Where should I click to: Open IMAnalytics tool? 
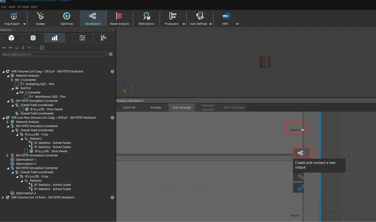click(x=146, y=18)
